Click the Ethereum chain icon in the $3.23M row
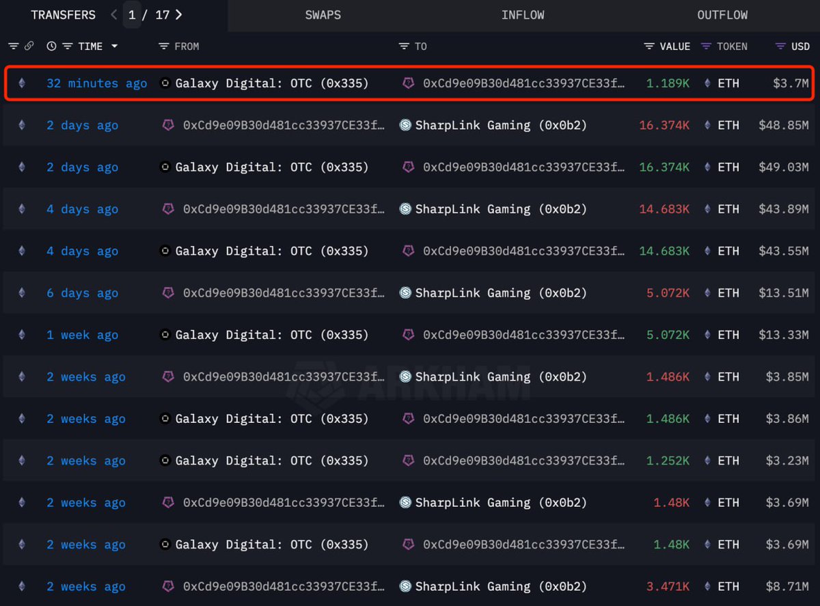The width and height of the screenshot is (820, 606). [21, 460]
